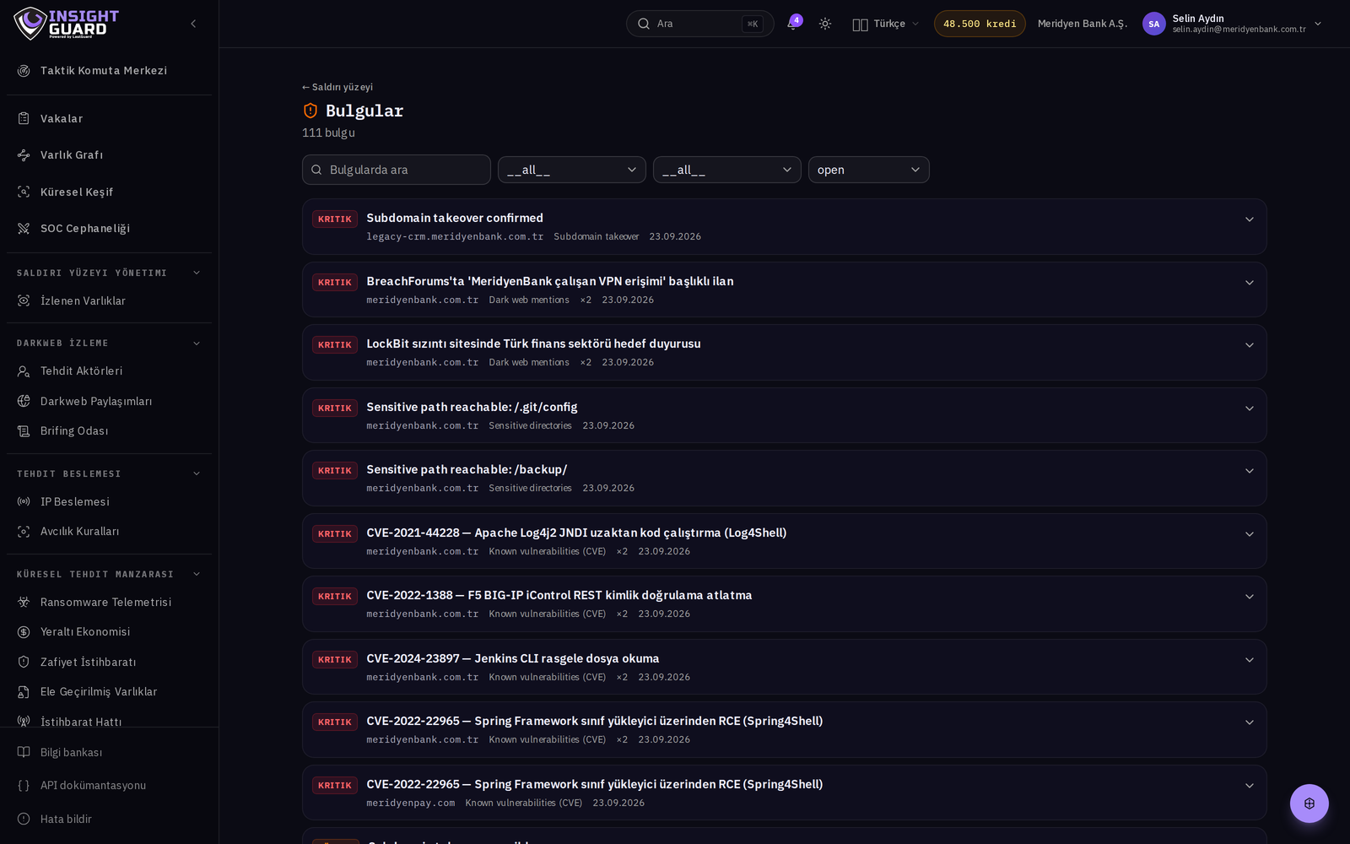Screen dimensions: 1350x844
Task: Collapse the Darkweb İzleme section
Action: coord(197,344)
